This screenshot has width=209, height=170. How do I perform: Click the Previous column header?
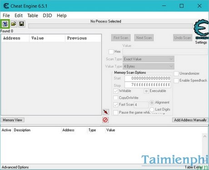[x=83, y=38]
